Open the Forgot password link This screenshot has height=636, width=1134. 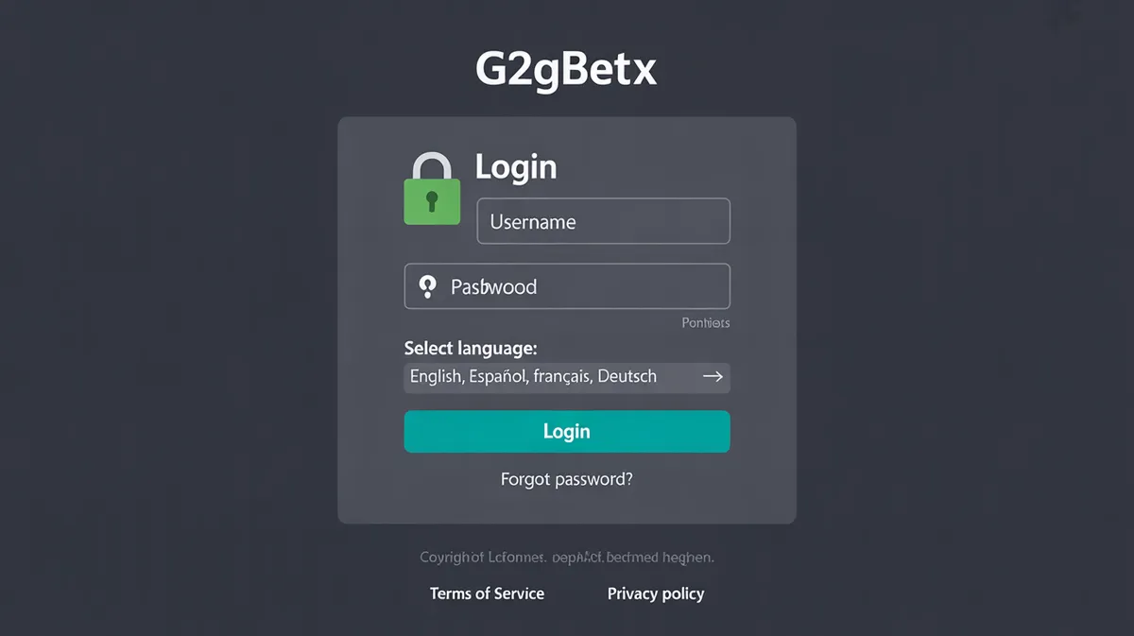click(566, 479)
